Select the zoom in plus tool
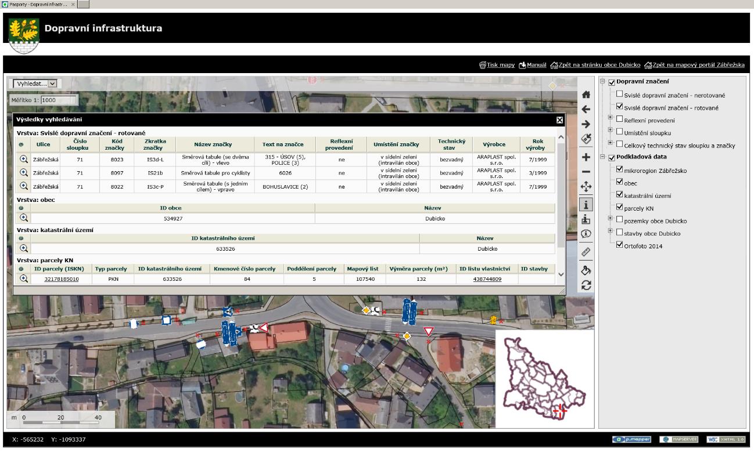This screenshot has width=754, height=452. tap(586, 157)
